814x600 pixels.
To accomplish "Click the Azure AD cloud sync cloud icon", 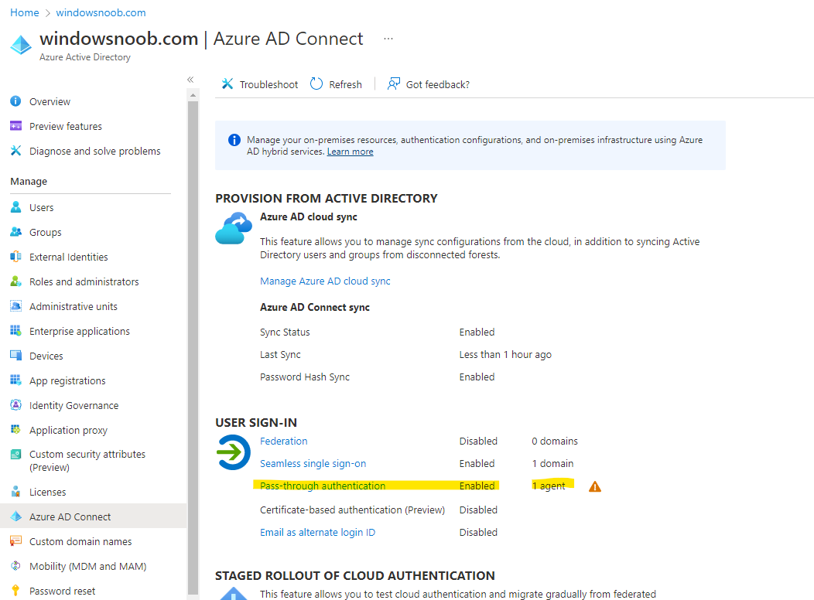I will tap(234, 227).
